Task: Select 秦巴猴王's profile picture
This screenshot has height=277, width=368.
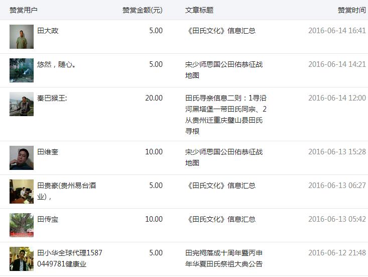Action: tap(22, 104)
